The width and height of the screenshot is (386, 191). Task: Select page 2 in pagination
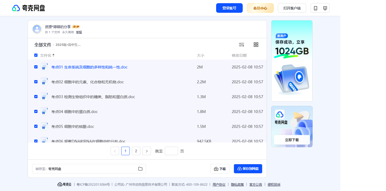point(136,151)
